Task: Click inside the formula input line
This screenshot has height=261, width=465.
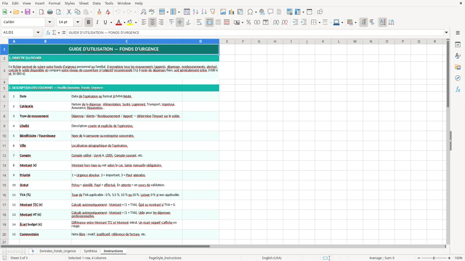Action: point(255,32)
